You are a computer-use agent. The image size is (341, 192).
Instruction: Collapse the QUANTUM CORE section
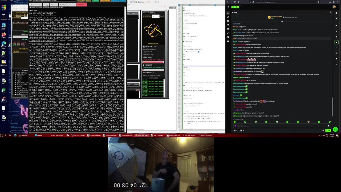click(x=144, y=47)
